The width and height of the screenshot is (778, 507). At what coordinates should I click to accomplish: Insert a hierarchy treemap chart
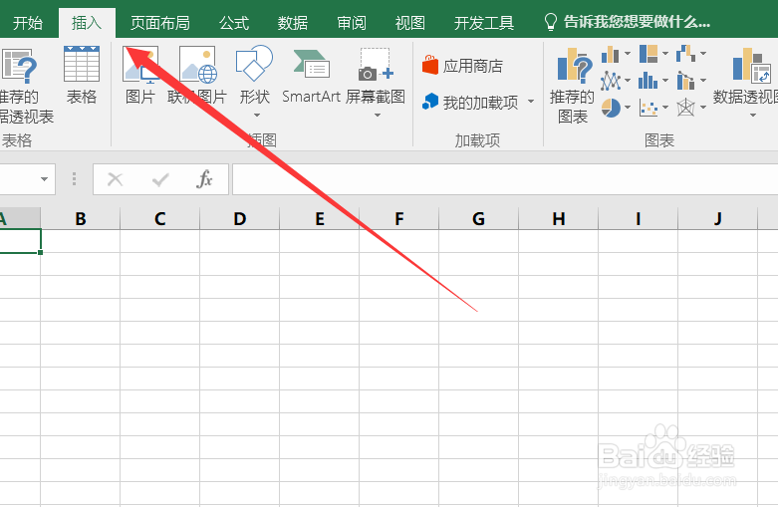tap(648, 54)
